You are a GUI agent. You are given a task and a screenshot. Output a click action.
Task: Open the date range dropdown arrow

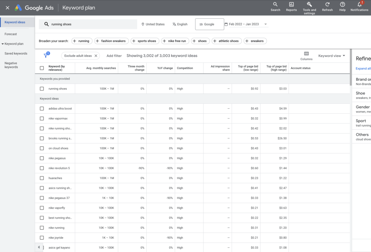coord(266,24)
